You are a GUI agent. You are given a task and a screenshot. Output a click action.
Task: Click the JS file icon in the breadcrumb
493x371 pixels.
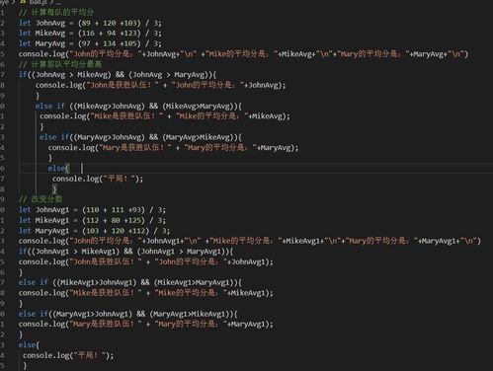[x=23, y=2]
